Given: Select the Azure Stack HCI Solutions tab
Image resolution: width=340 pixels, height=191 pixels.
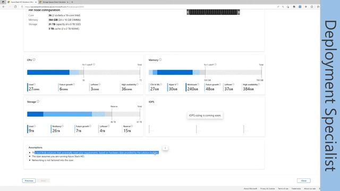Looking at the screenshot, I should [22, 2].
